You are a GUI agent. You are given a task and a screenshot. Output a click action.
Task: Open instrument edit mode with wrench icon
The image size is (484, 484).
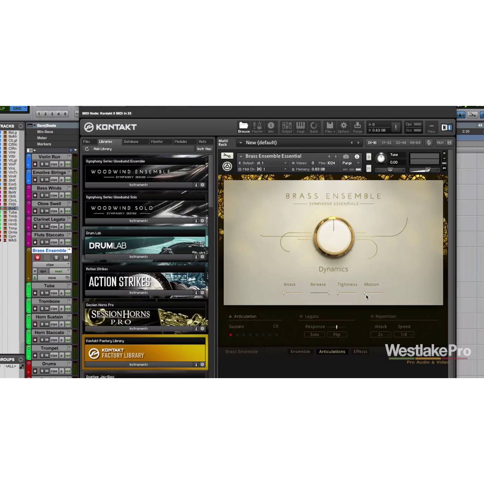(227, 156)
